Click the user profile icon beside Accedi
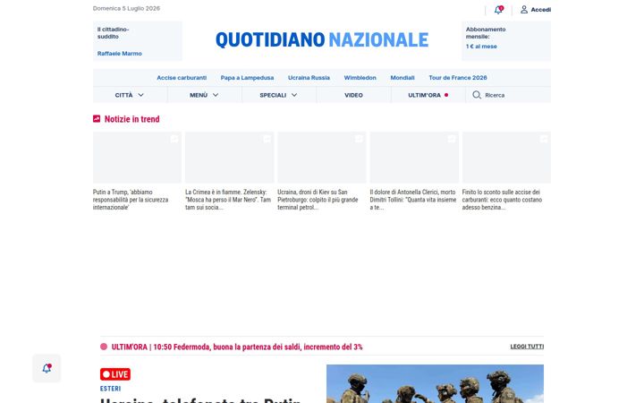Viewport: 644px width, 403px height. (x=524, y=10)
